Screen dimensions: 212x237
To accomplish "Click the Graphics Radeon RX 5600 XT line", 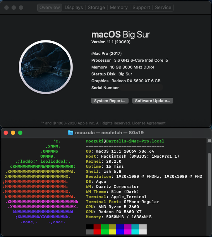I will click(x=126, y=81).
